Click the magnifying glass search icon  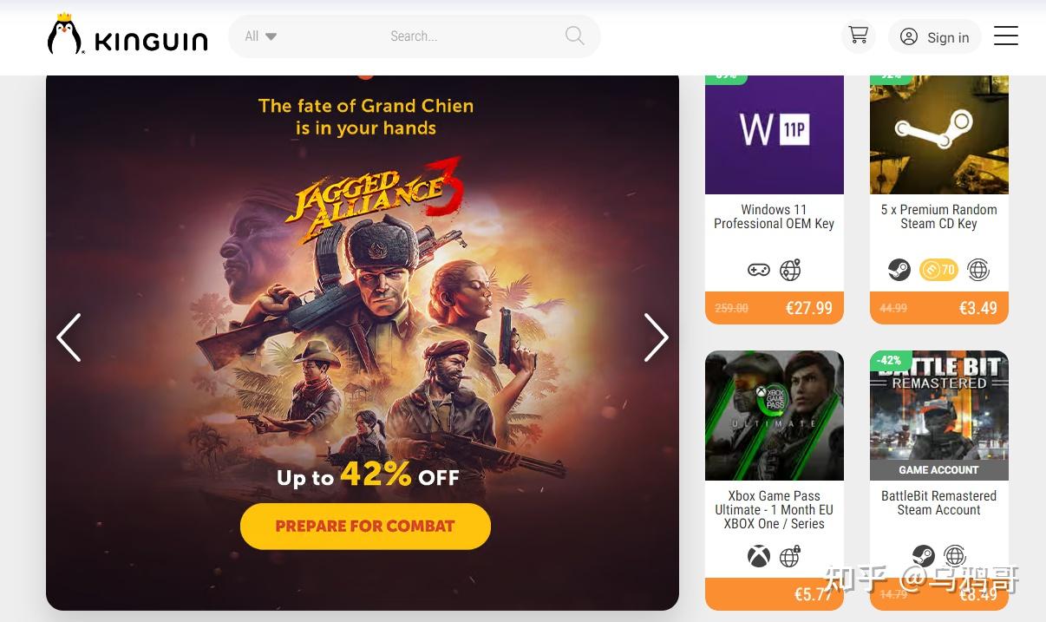(x=574, y=36)
